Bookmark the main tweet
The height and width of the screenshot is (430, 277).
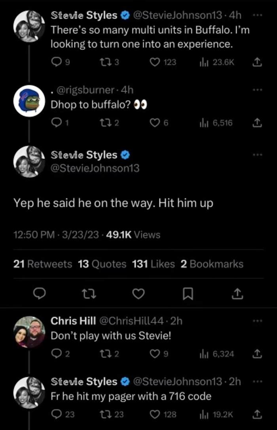pos(188,294)
